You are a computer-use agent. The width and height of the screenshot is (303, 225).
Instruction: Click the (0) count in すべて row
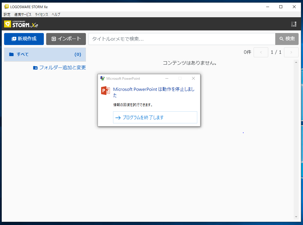(x=78, y=55)
